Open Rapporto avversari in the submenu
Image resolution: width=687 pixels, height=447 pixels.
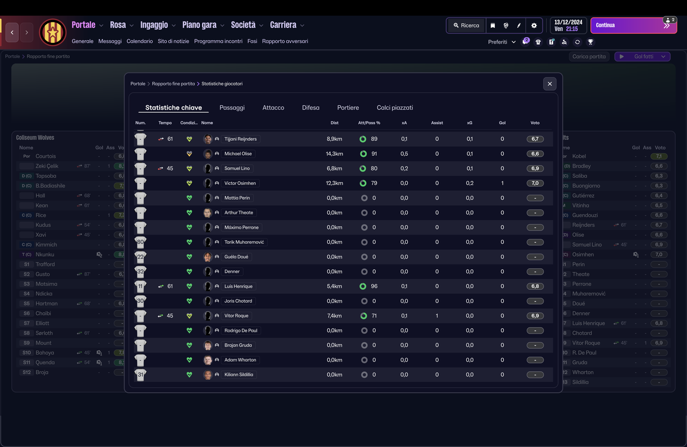285,41
